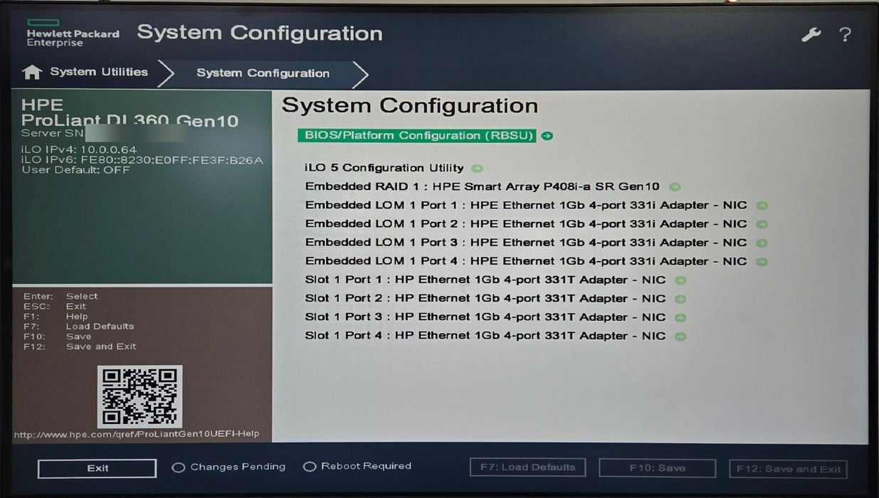The width and height of the screenshot is (879, 498).
Task: Click F10: Save button
Action: click(657, 468)
